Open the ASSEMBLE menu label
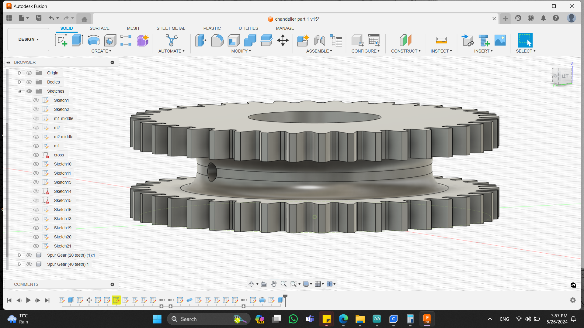 319,51
